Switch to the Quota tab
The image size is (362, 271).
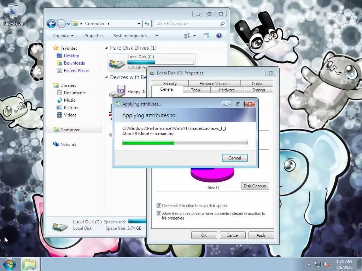pos(257,83)
